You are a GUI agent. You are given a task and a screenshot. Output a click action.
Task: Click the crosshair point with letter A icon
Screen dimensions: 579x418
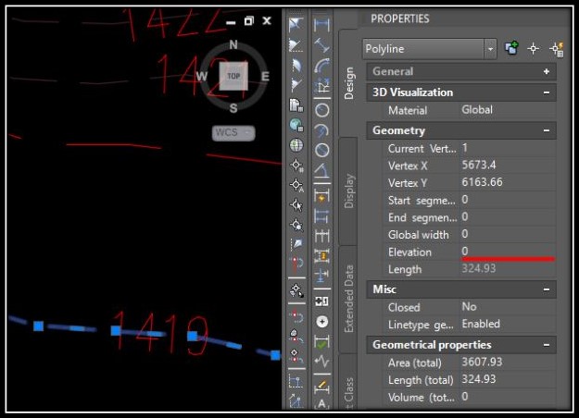(296, 185)
